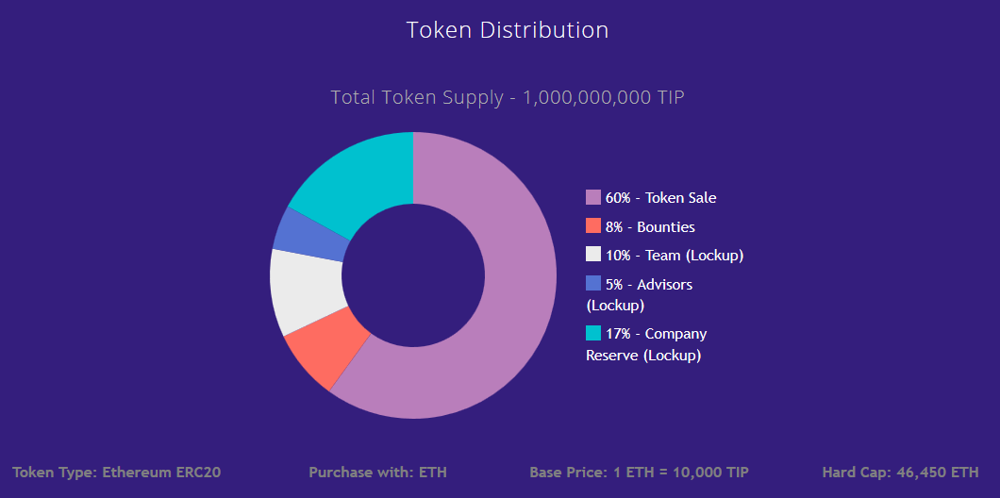The image size is (1000, 498).
Task: Click the white Team Lockup legend swatch
Action: [593, 255]
